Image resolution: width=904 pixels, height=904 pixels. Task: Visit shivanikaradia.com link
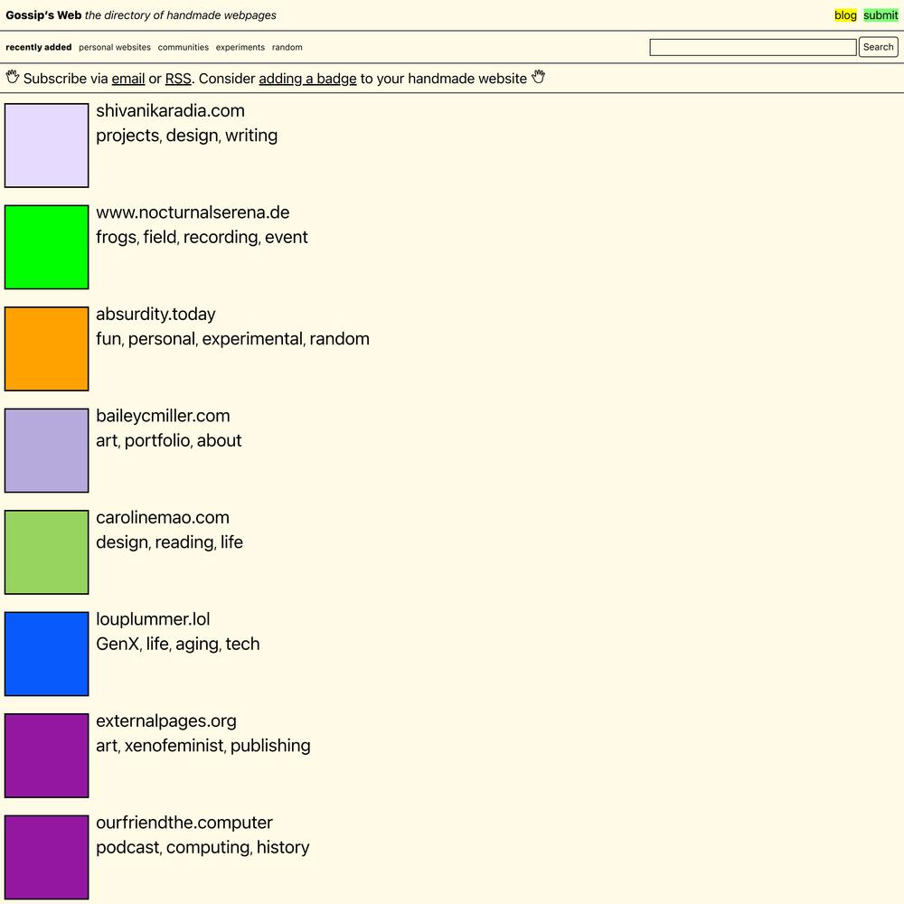pyautogui.click(x=170, y=110)
